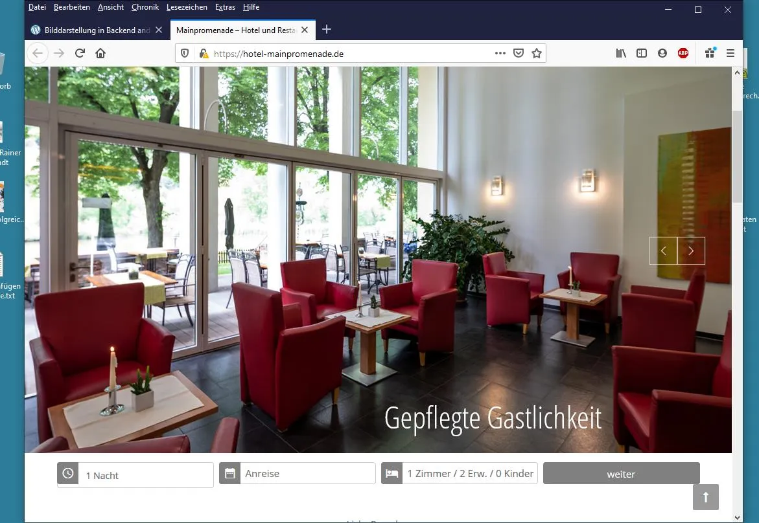The width and height of the screenshot is (759, 523).
Task: Open the page actions three-dots menu
Action: [x=500, y=53]
